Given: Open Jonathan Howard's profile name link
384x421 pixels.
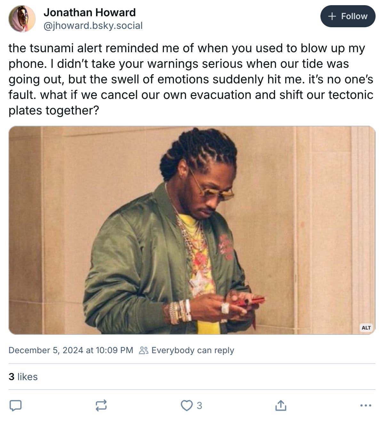Looking at the screenshot, I should [x=90, y=13].
